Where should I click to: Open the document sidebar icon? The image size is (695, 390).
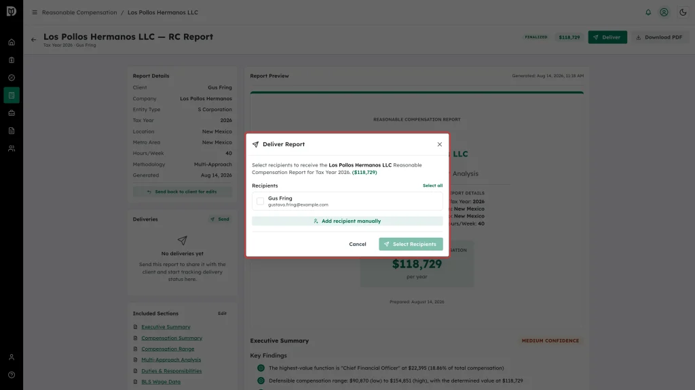tap(12, 131)
